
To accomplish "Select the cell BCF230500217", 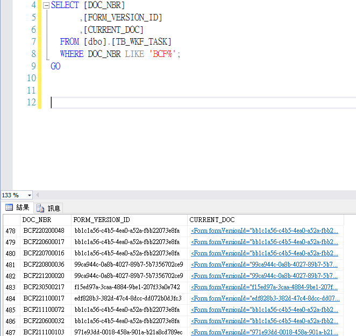I will (x=46, y=287).
